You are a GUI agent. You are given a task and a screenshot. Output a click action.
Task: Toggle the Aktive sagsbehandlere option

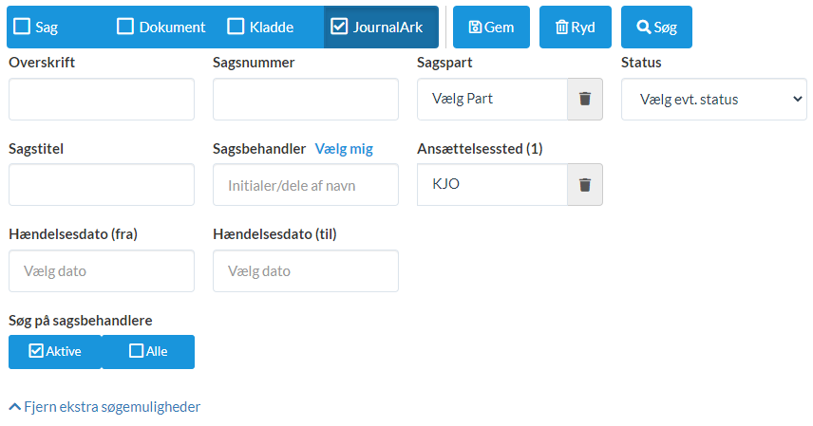[55, 351]
